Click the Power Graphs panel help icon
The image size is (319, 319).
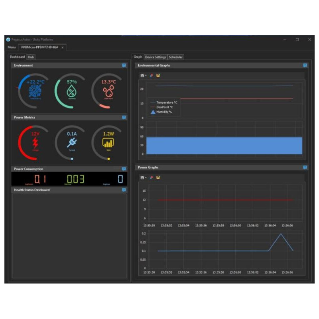(x=305, y=167)
